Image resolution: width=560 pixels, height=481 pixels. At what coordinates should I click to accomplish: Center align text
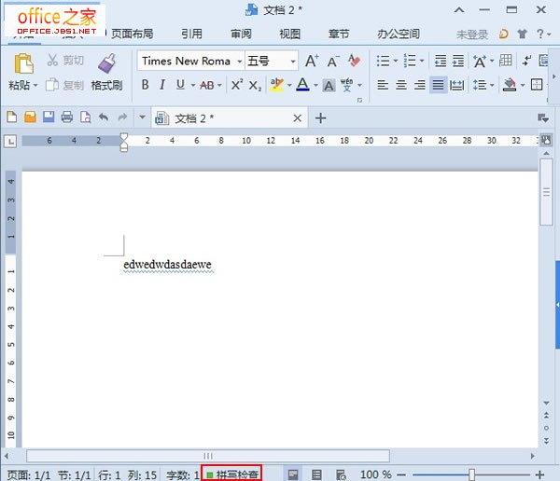click(401, 85)
